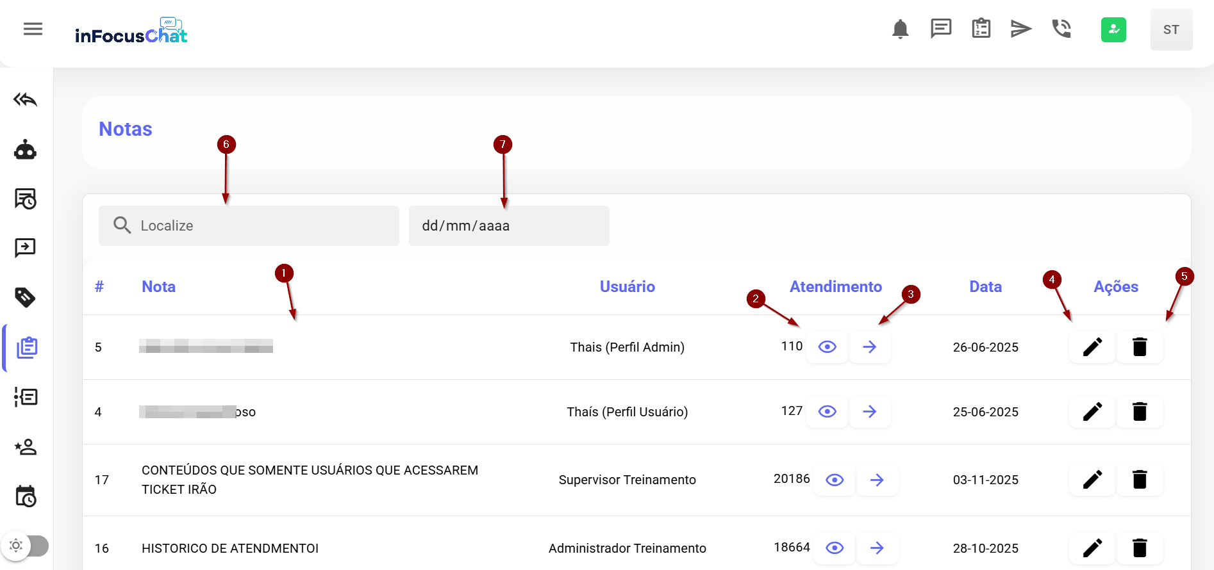Open the chatbot robot icon in sidebar
The height and width of the screenshot is (570, 1214).
(26, 150)
